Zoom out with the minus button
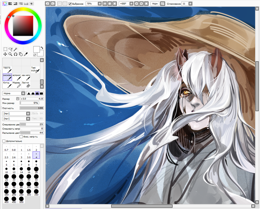 point(105,3)
